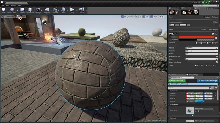Select the Paint mode brush icon
This screenshot has height=123, width=220.
click(178, 12)
